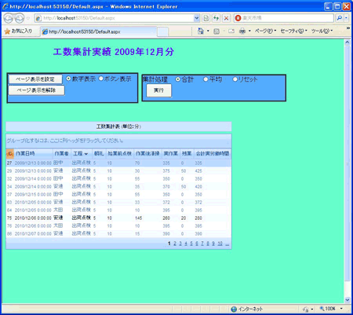Screen dimensions: 353x315
Task: Sort by the 朝礼 column header
Action: pos(99,154)
